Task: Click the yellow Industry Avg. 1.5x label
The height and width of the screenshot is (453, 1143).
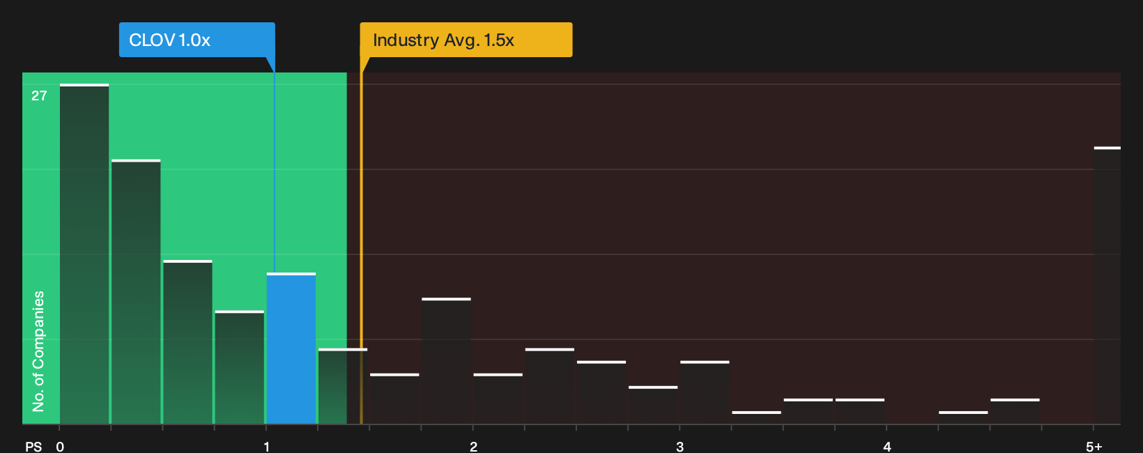Action: [x=466, y=40]
